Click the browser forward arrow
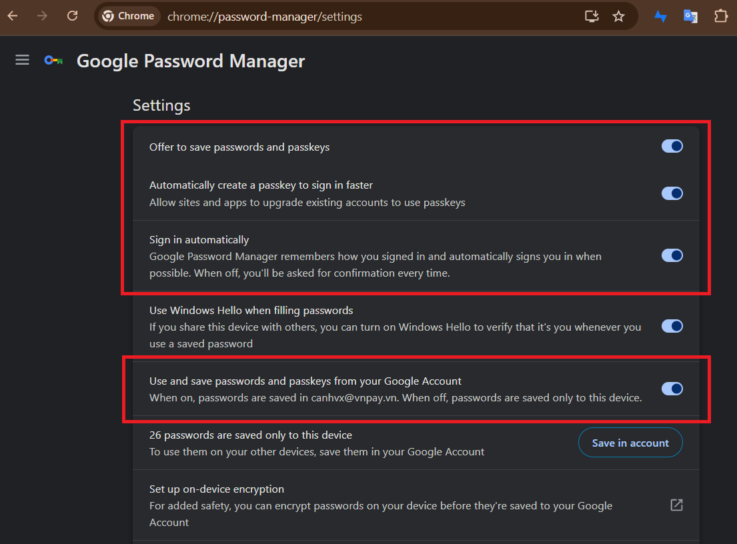Screen dimensions: 737x544 tap(43, 16)
